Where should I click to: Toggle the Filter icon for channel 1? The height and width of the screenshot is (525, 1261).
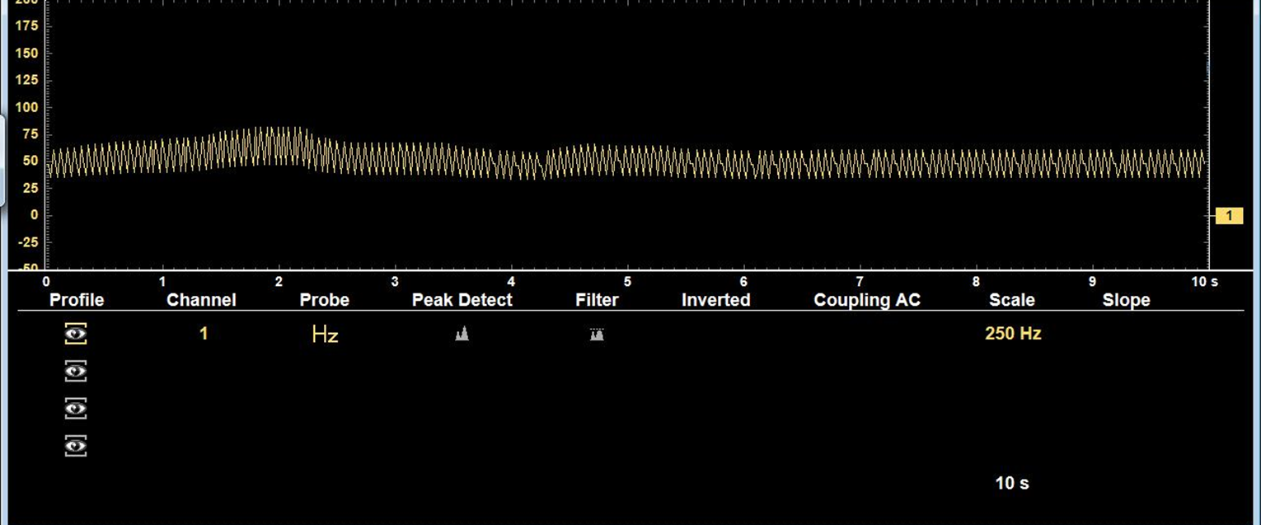click(x=597, y=334)
